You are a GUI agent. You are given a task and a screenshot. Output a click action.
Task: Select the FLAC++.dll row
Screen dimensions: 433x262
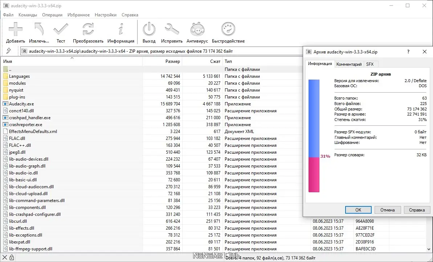[x=152, y=145]
